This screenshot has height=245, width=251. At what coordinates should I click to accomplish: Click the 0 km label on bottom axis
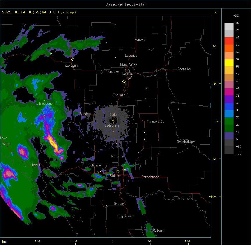point(112,241)
